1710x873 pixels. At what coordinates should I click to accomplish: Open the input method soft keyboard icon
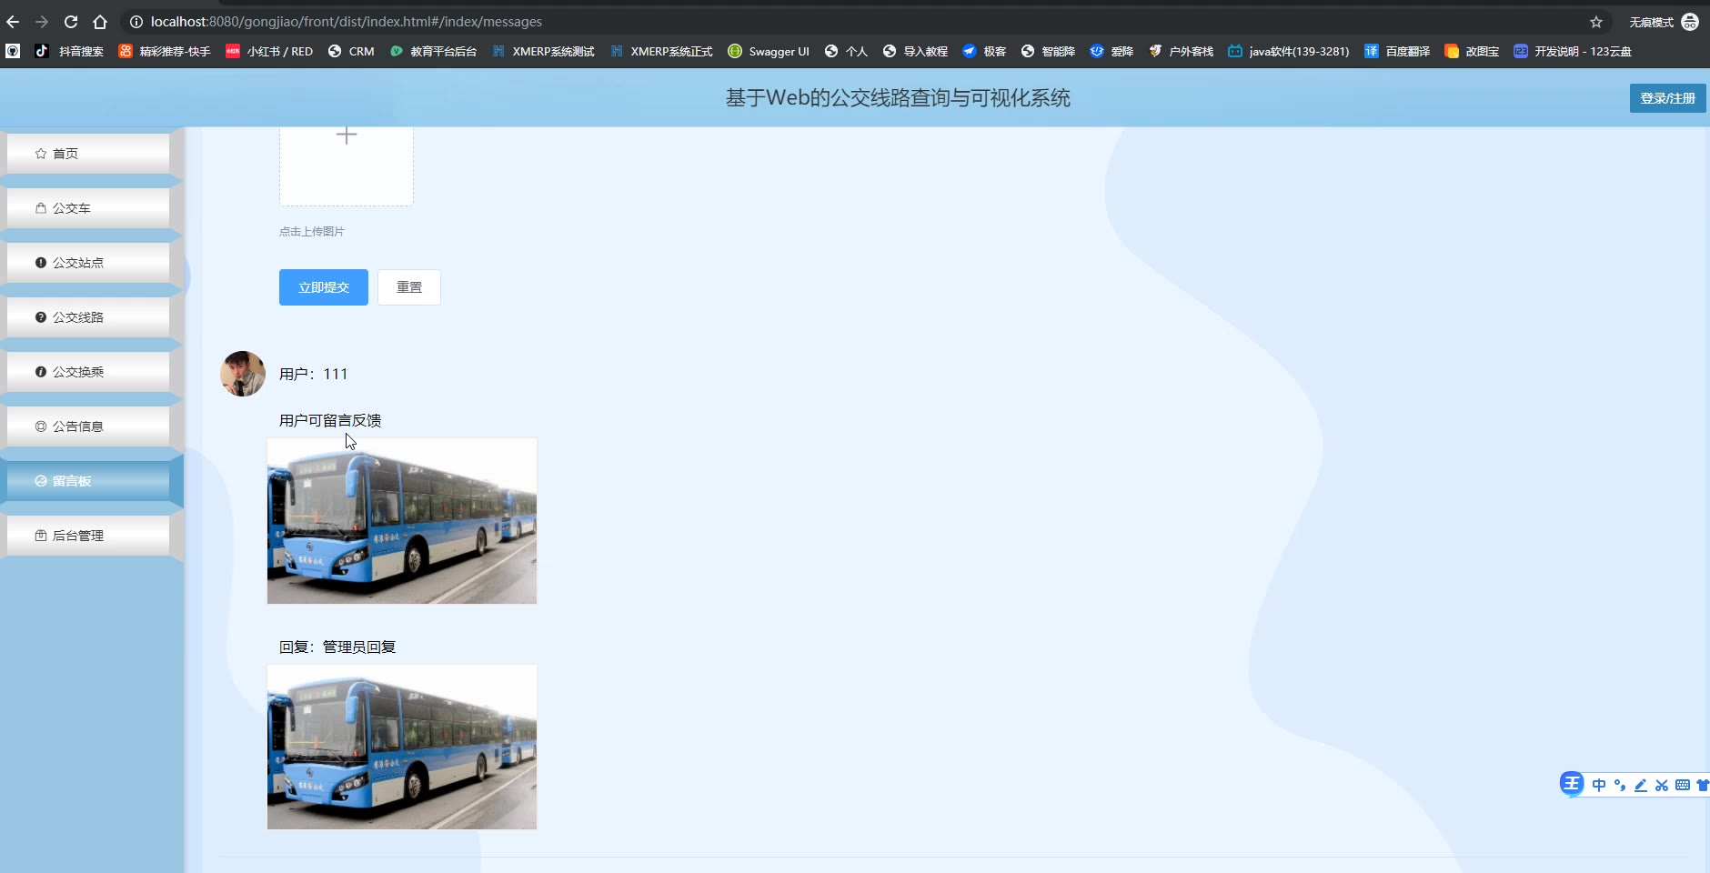(1683, 786)
